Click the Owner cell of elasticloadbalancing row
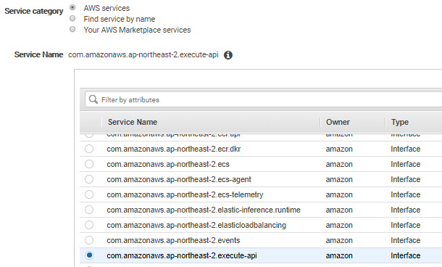 (339, 225)
